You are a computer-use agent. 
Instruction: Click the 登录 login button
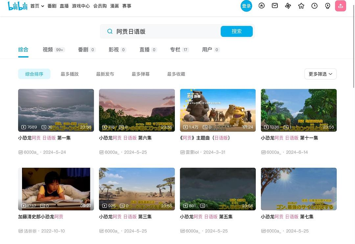click(246, 6)
